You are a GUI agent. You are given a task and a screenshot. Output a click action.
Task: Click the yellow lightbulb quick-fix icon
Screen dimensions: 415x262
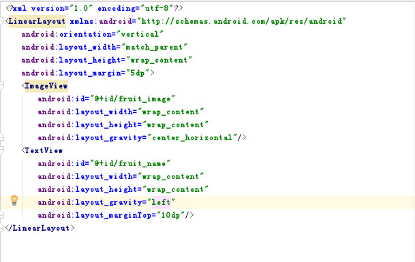coord(14,200)
